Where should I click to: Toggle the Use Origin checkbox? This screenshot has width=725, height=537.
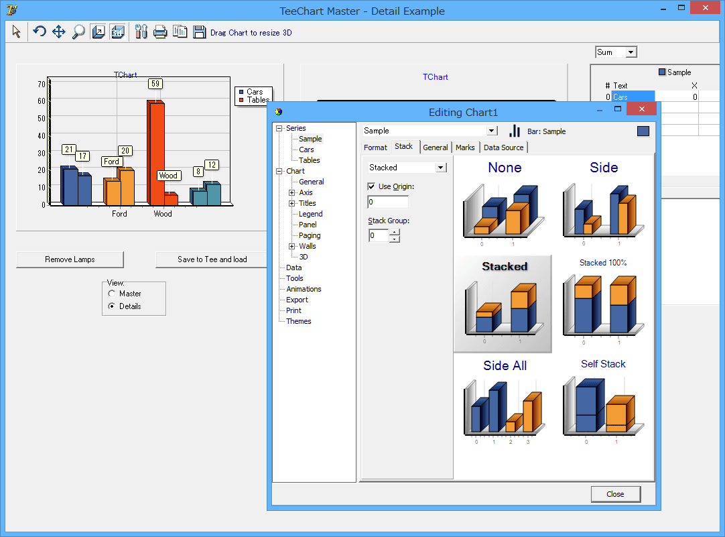pos(371,186)
